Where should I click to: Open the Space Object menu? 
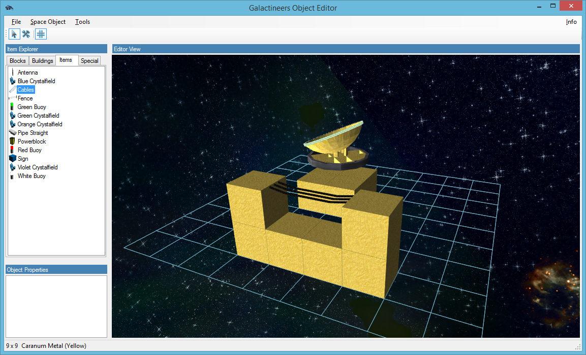click(x=48, y=22)
